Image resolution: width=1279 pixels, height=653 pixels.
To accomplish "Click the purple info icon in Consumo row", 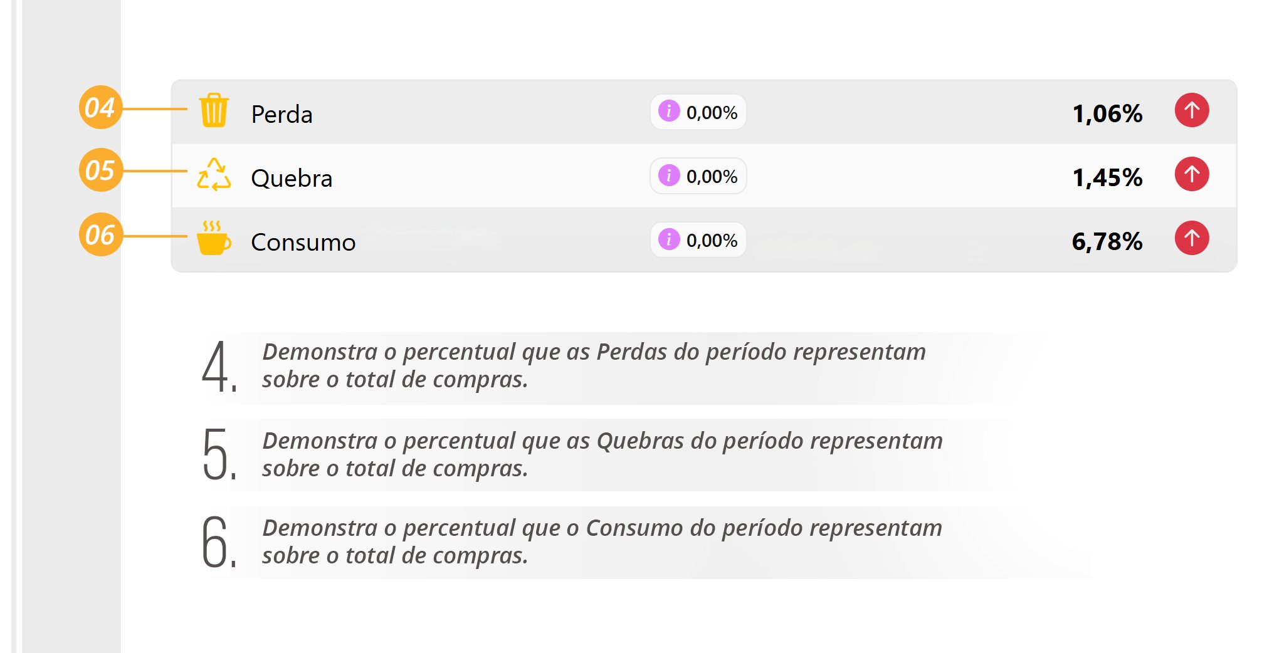I will [x=669, y=239].
